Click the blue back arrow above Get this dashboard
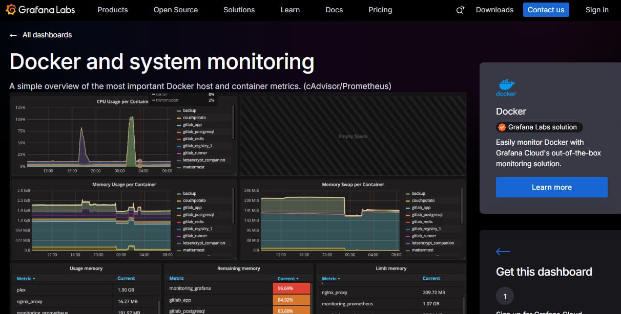This screenshot has height=314, width=621. point(503,251)
